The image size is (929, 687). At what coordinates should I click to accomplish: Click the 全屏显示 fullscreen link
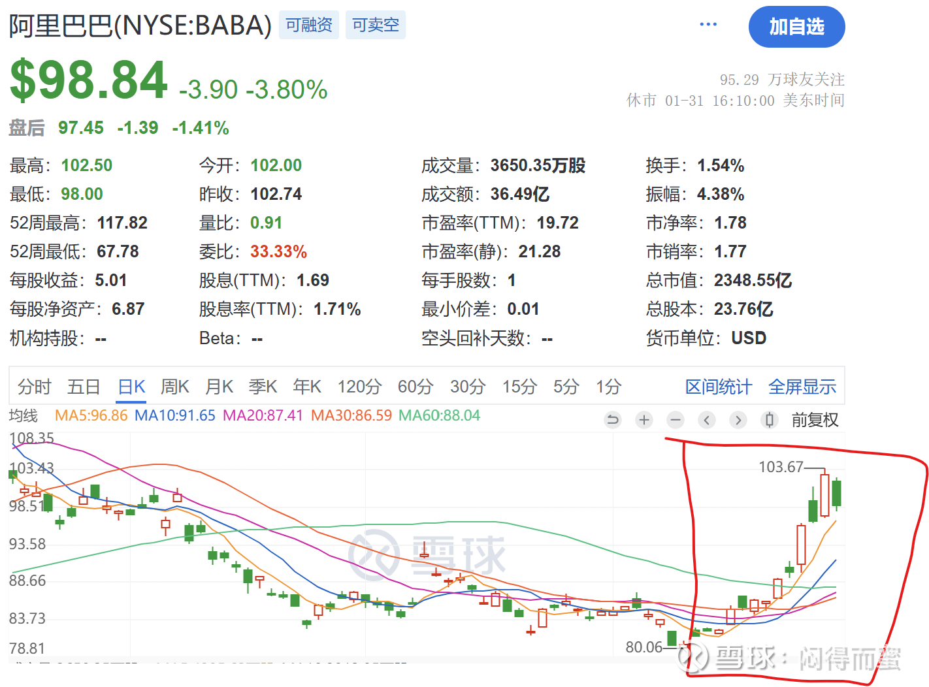pyautogui.click(x=802, y=387)
